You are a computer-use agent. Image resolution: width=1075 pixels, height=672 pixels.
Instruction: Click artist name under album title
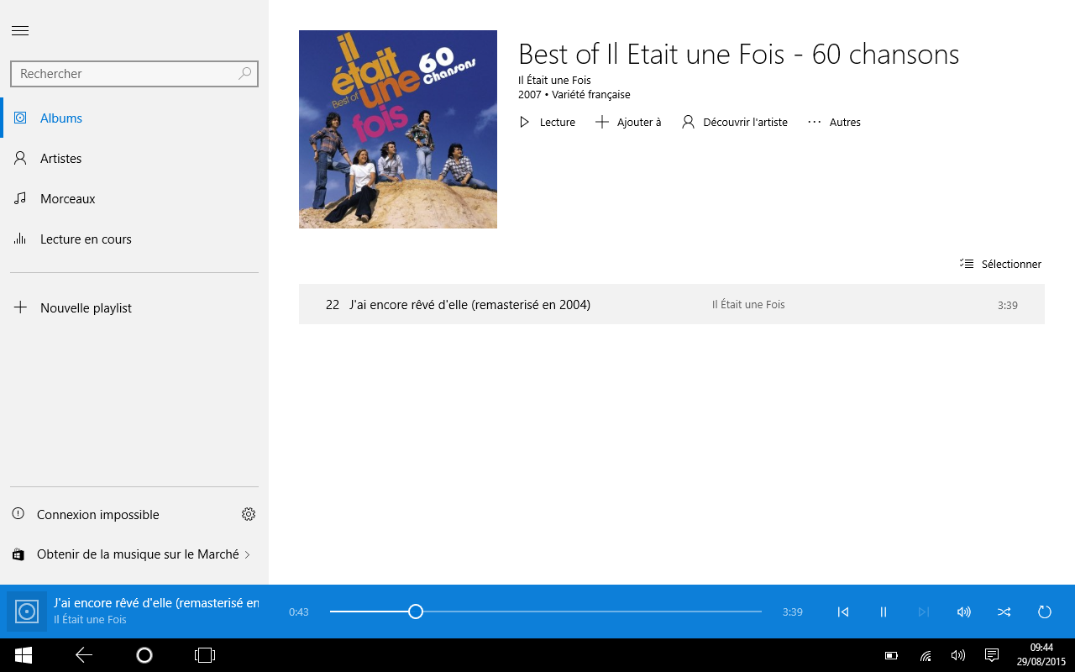(x=554, y=81)
